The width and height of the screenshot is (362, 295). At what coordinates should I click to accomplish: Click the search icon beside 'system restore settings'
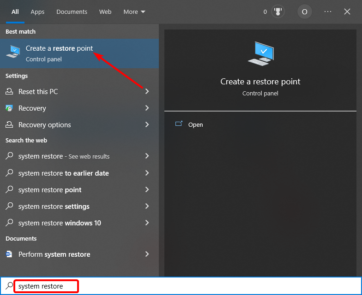[x=9, y=206]
